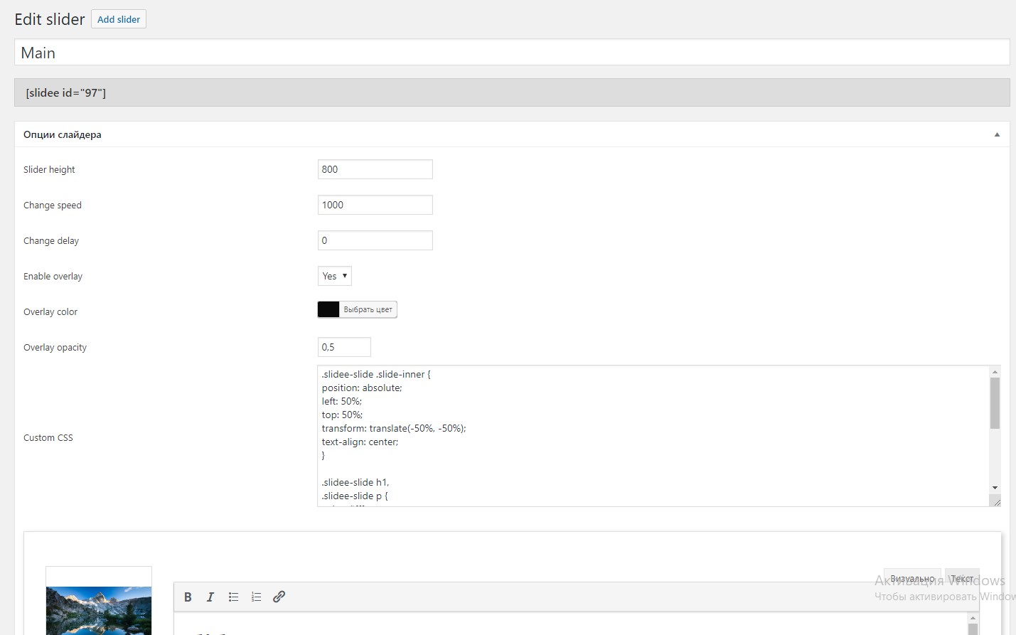Click the Опции слайдера panel title
This screenshot has height=635, width=1016.
63,134
